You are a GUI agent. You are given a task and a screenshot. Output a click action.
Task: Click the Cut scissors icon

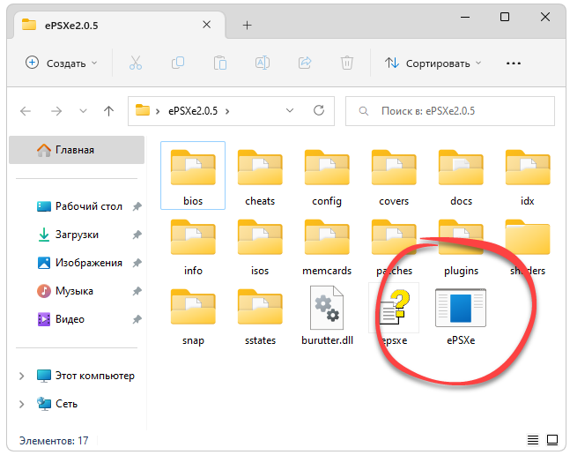[x=136, y=63]
